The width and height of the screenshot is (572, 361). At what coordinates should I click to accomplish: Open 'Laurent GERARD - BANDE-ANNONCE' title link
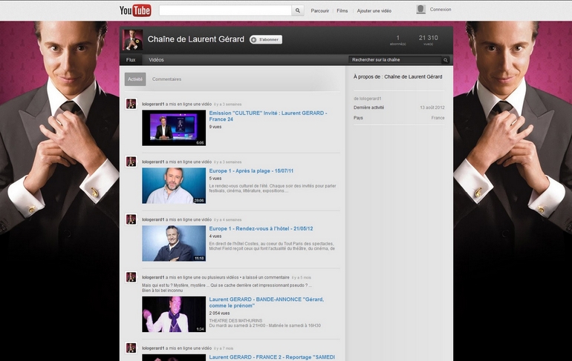pos(266,302)
